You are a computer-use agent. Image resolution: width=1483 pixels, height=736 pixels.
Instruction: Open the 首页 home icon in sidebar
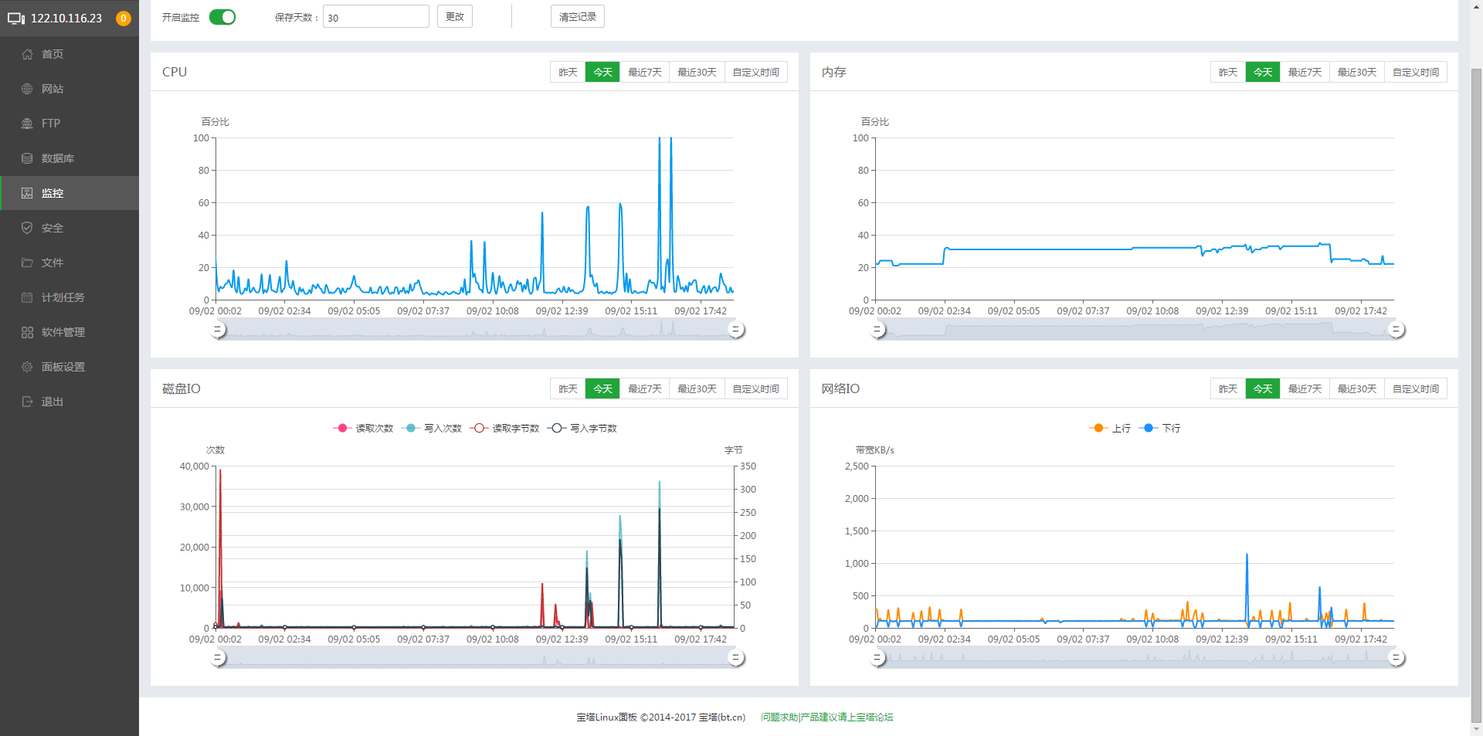[x=27, y=54]
